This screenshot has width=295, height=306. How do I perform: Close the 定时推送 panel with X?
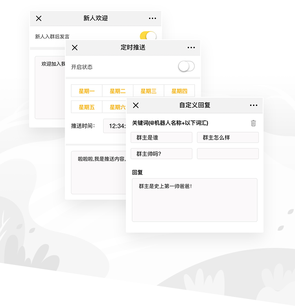75,47
